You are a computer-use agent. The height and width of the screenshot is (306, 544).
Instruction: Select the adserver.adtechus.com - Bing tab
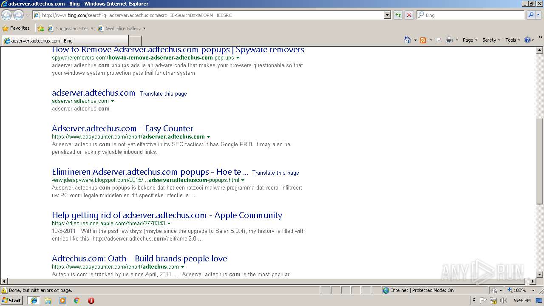[x=65, y=41]
